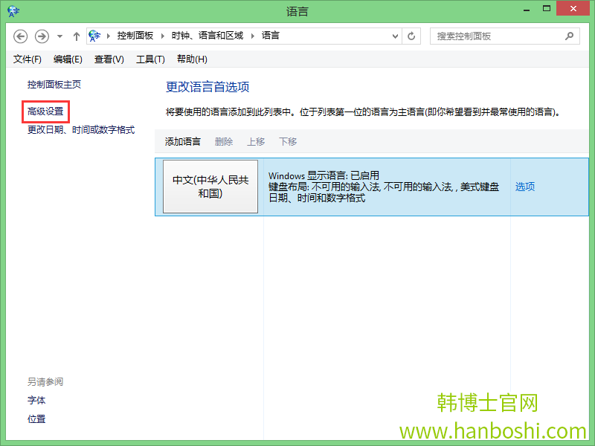Image resolution: width=595 pixels, height=446 pixels.
Task: Click the search magnifier icon
Action: [569, 36]
